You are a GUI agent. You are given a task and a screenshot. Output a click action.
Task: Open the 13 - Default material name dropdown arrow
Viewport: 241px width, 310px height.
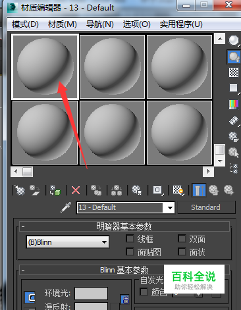tap(170, 207)
